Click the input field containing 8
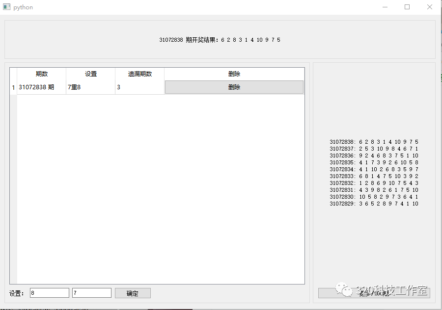Screen dimensions: 442x310 [49, 292]
